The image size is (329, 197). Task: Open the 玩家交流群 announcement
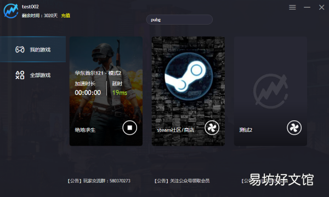point(99,181)
